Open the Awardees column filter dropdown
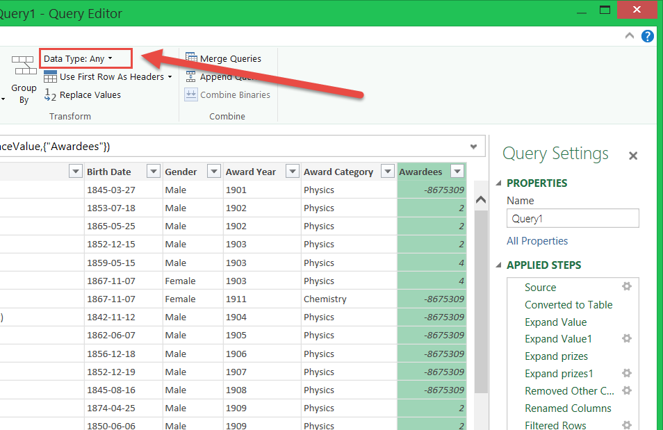Image resolution: width=663 pixels, height=430 pixels. 457,172
